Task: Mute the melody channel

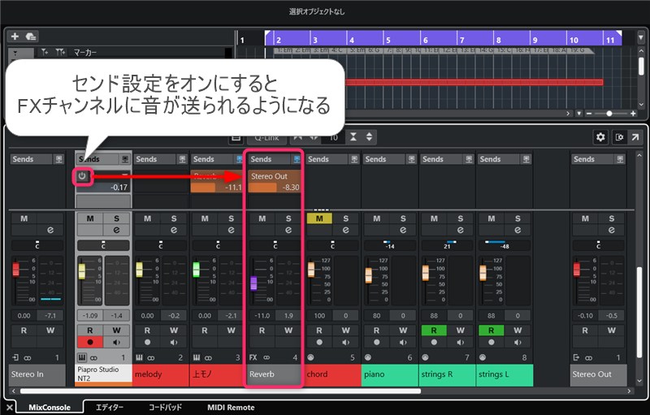Action: (147, 218)
